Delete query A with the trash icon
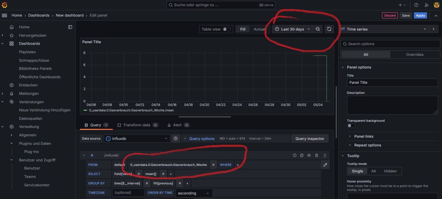442x199 pixels. click(316, 155)
